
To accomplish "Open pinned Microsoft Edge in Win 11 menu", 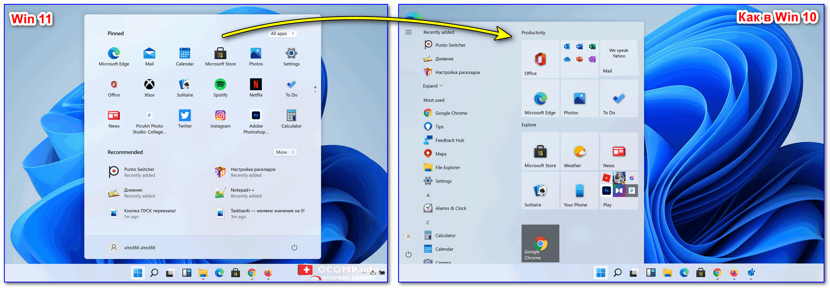I will (114, 57).
